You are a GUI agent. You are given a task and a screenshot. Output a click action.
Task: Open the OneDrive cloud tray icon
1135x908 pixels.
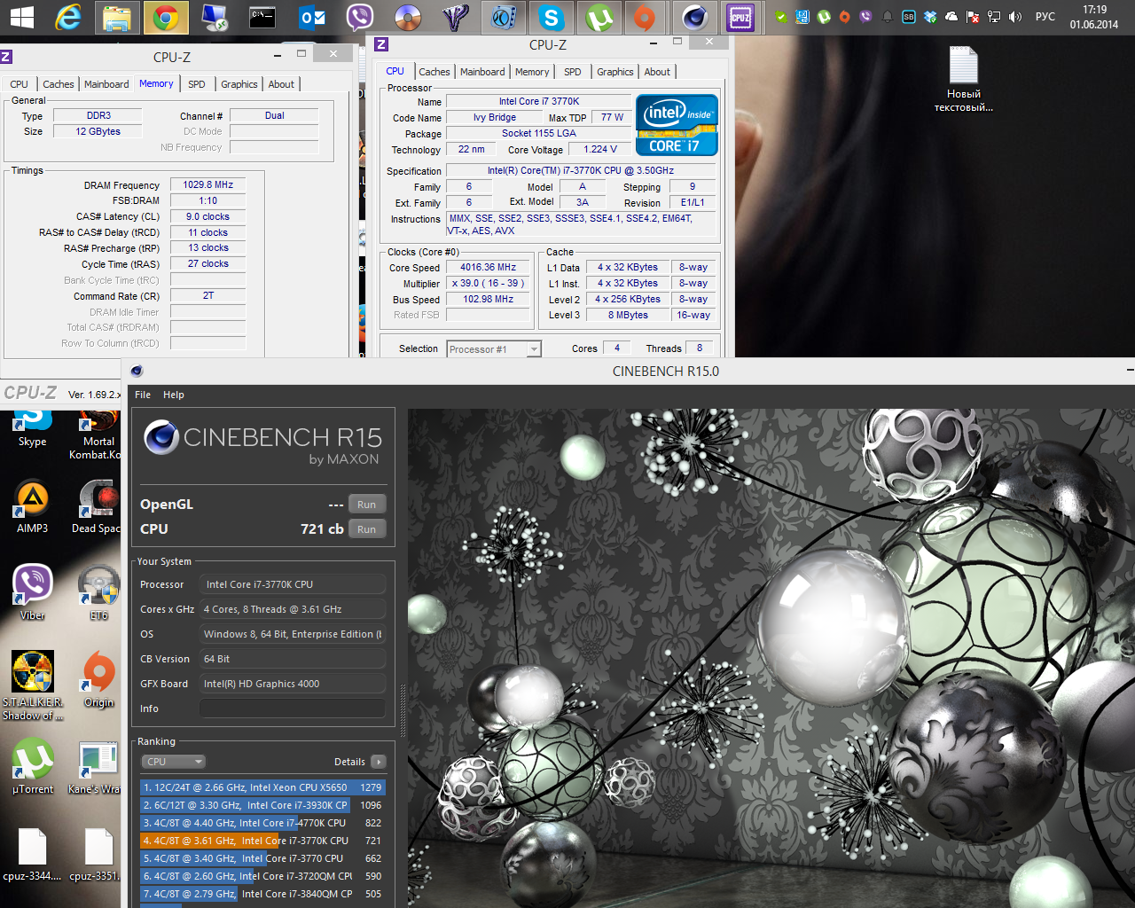coord(951,17)
